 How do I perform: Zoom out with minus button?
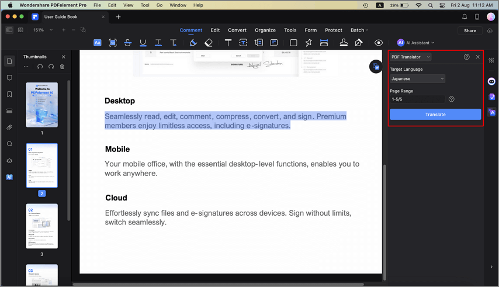pyautogui.click(x=73, y=30)
